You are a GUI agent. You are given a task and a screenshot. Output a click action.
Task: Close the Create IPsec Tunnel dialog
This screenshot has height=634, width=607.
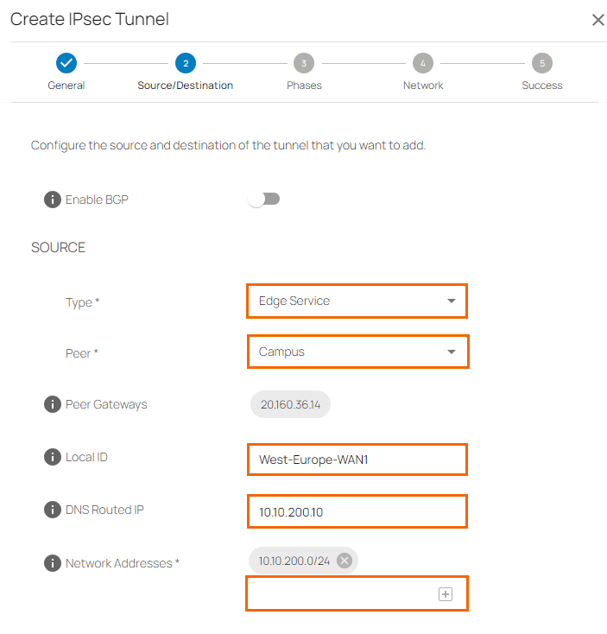[x=598, y=20]
